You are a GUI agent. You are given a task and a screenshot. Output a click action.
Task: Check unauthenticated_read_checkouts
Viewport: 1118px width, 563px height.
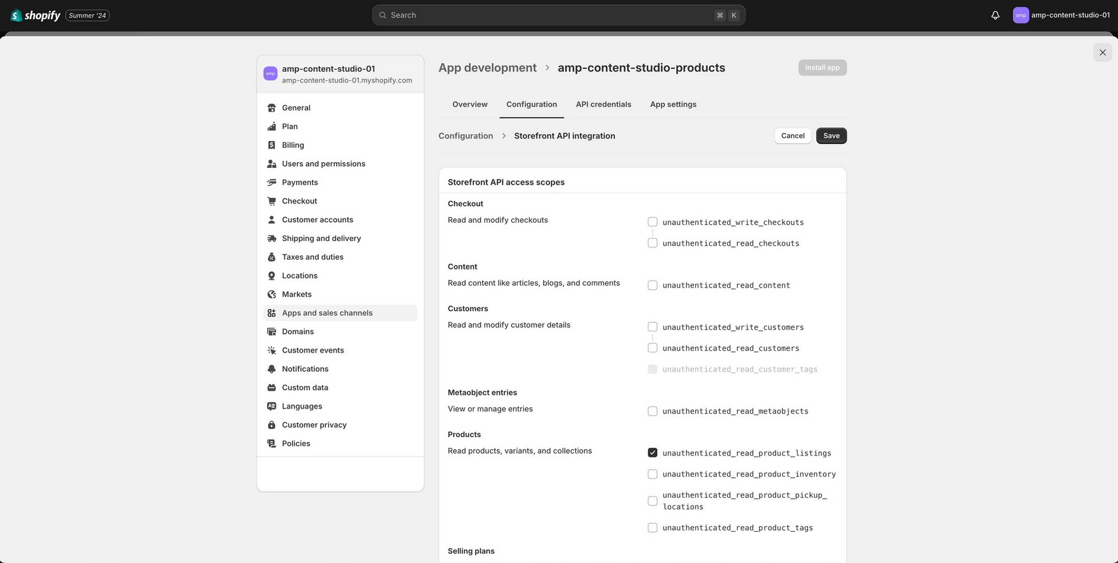(x=652, y=243)
